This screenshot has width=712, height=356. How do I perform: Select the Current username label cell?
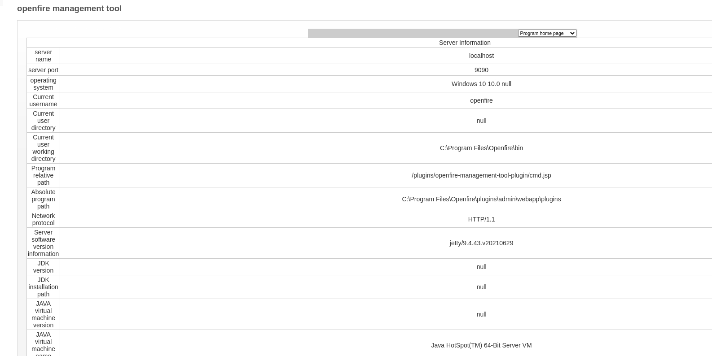pyautogui.click(x=43, y=100)
